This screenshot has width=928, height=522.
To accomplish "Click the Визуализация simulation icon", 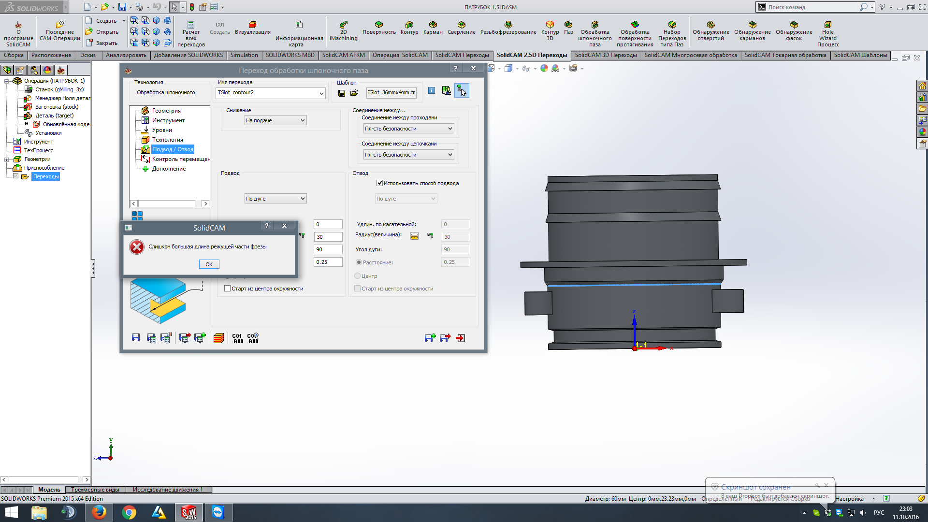I will [252, 28].
